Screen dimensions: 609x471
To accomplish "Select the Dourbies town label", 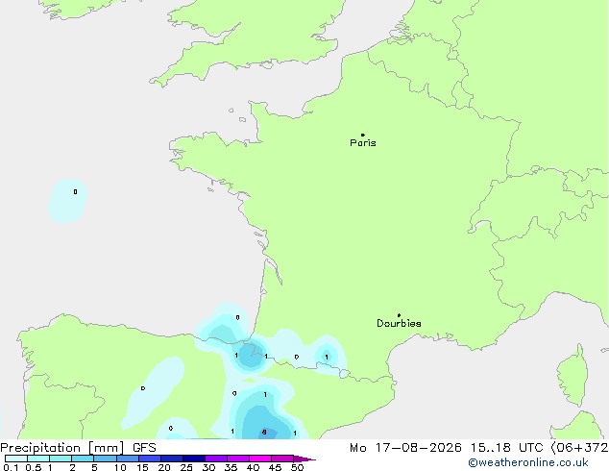I will [399, 323].
